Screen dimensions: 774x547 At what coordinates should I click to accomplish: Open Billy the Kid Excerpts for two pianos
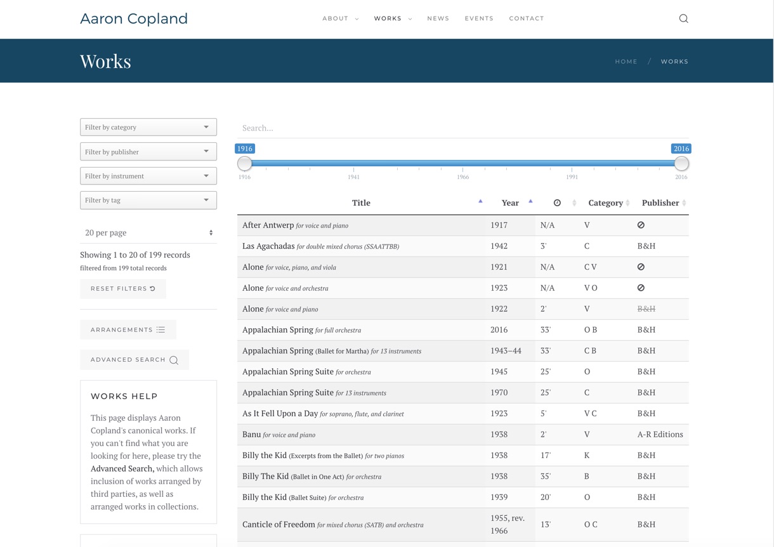click(323, 456)
